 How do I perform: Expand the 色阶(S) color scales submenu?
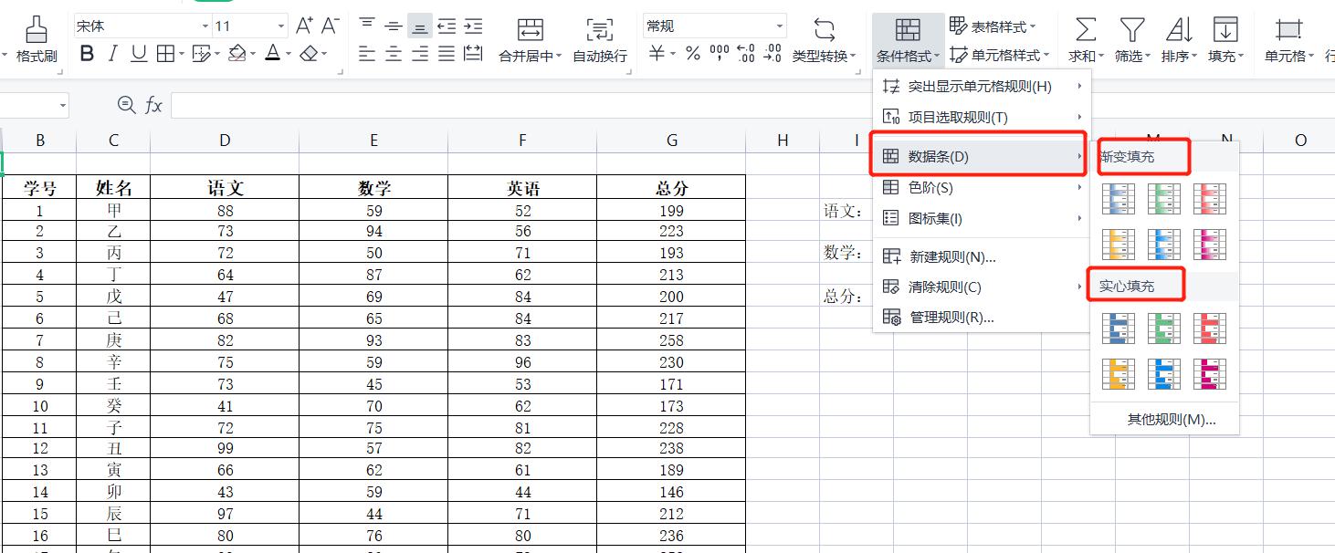pyautogui.click(x=933, y=187)
